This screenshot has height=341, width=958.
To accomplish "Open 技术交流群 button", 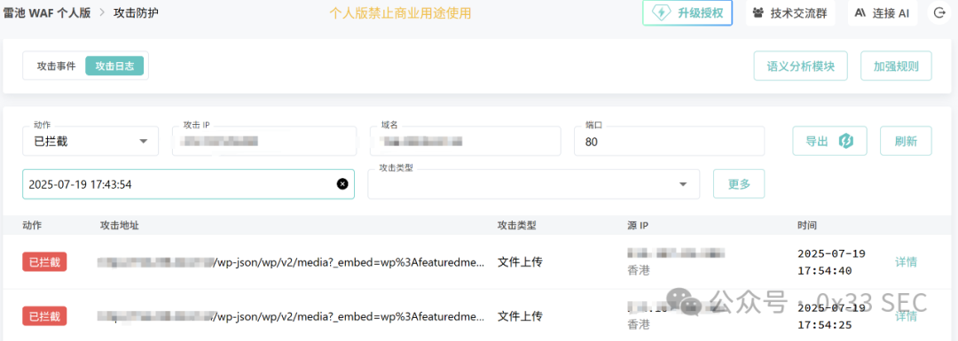I will (790, 12).
